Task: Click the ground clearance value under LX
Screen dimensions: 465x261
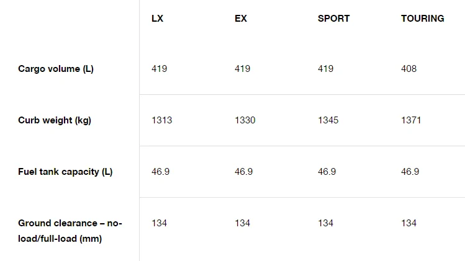Action: pos(160,223)
